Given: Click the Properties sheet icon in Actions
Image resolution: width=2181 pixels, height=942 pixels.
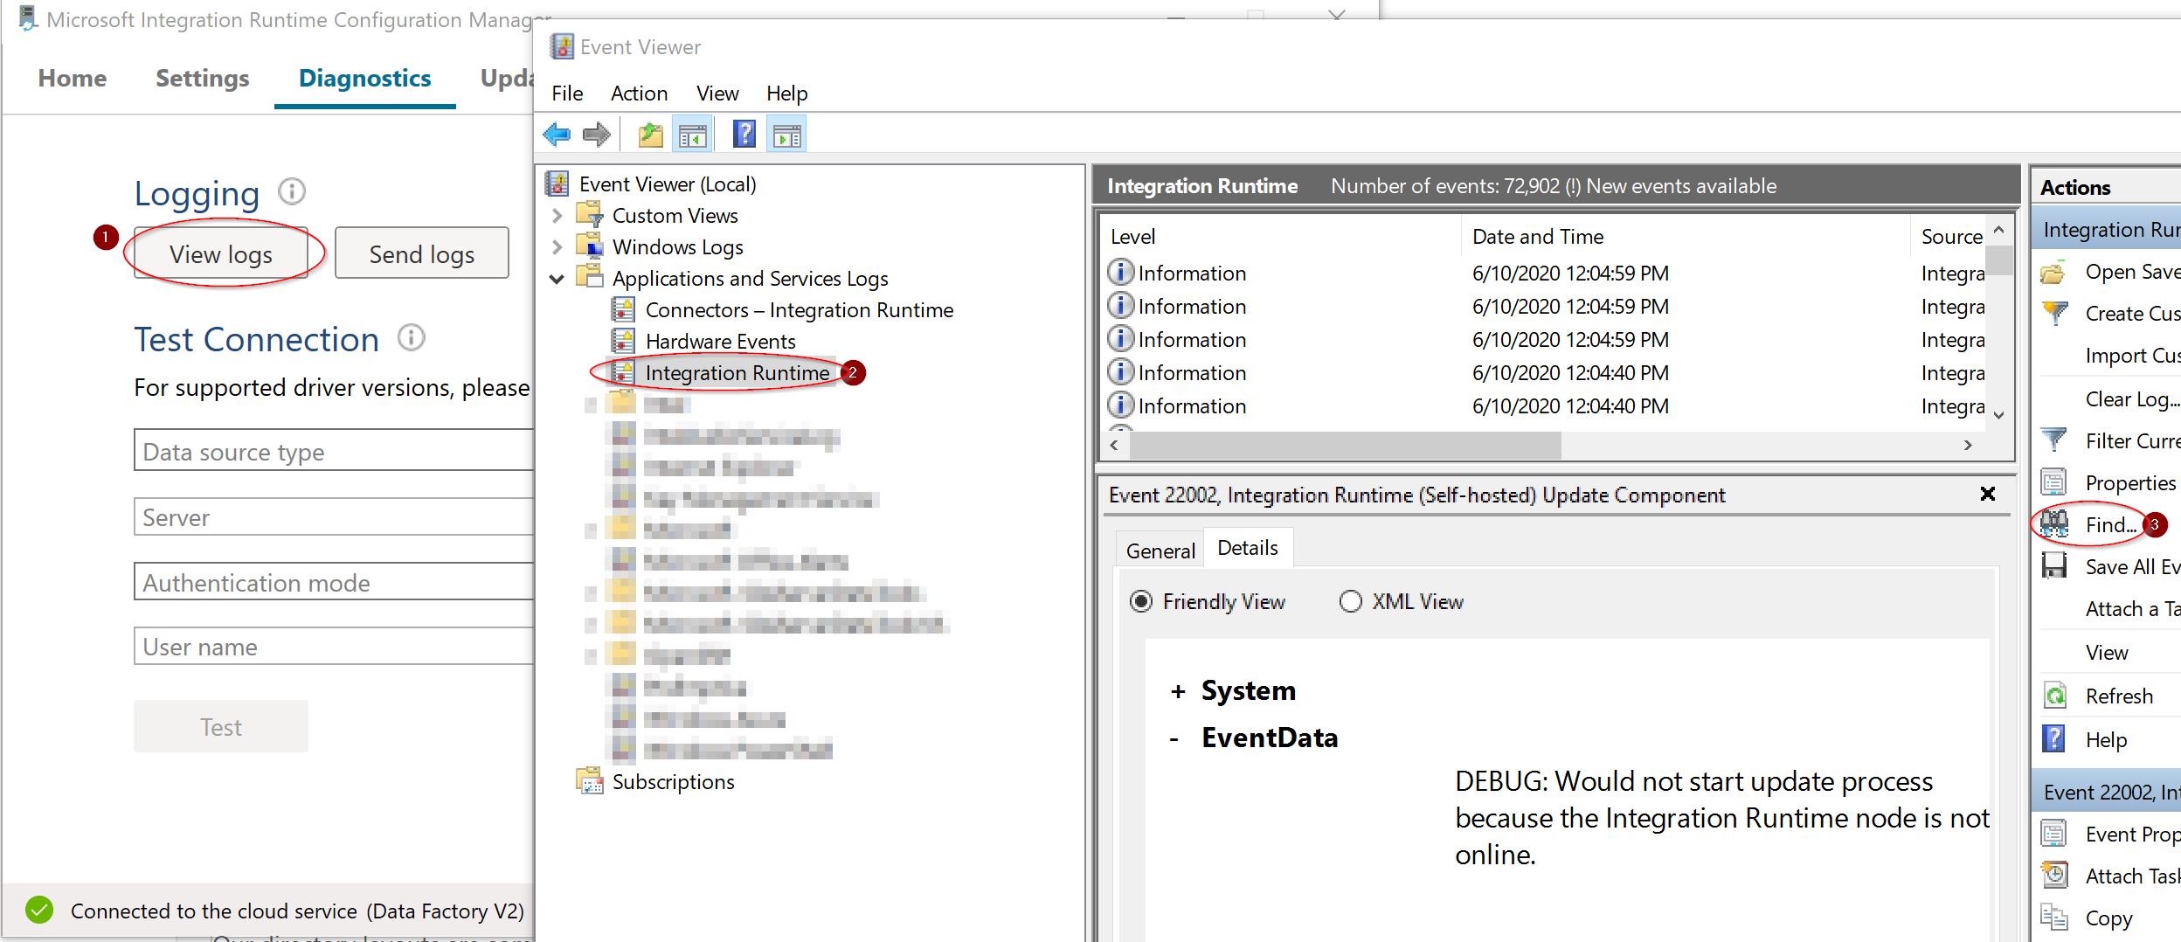Looking at the screenshot, I should [x=2054, y=481].
